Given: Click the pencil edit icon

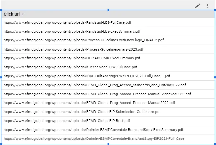Looking at the screenshot, I should [197, 6].
